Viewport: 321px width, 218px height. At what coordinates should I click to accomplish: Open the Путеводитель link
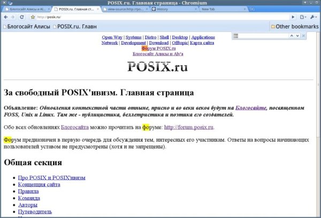click(x=35, y=212)
